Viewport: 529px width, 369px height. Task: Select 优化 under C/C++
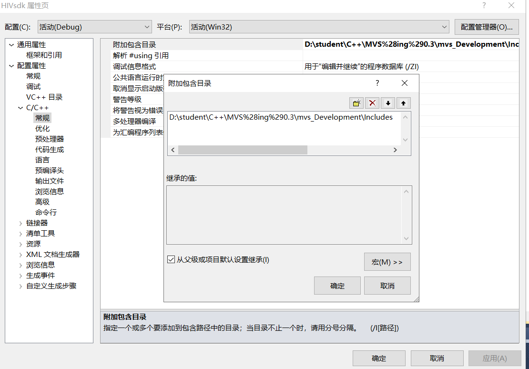point(42,128)
